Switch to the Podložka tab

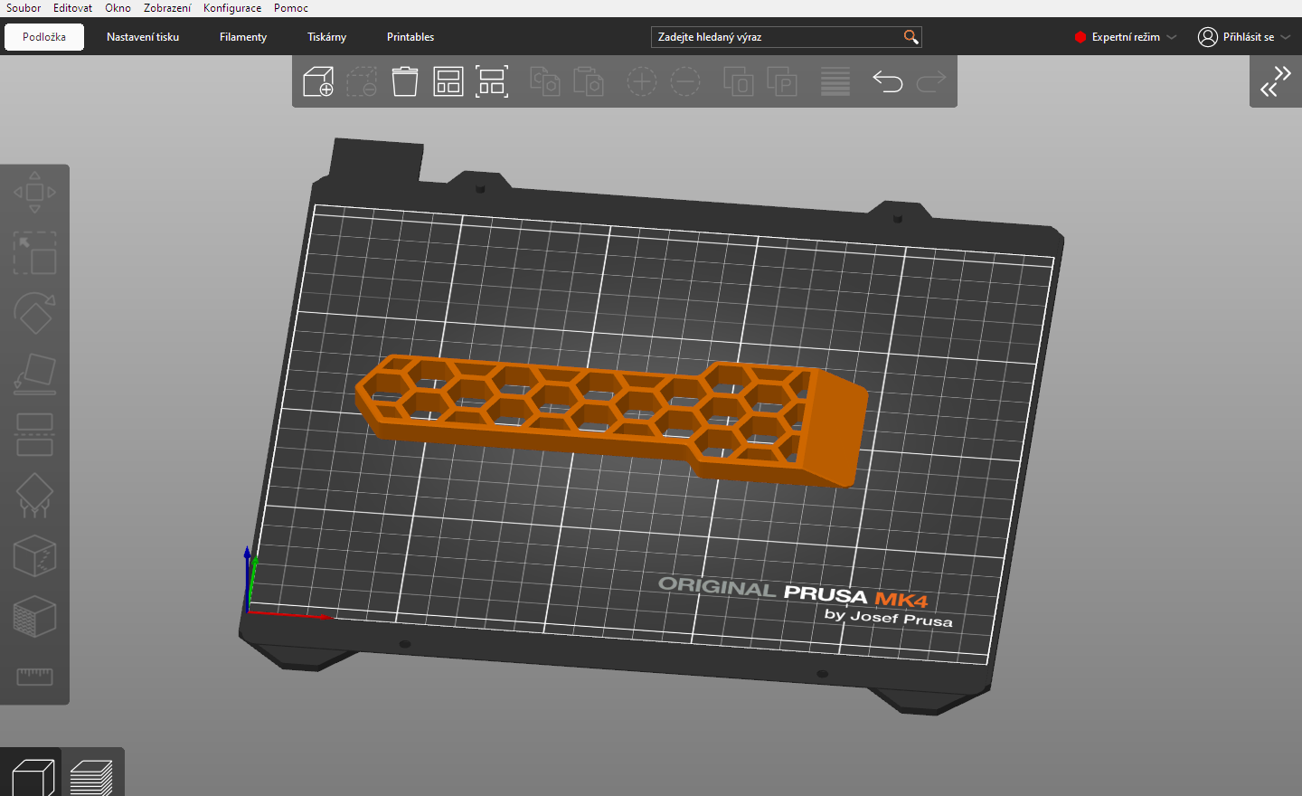pos(44,37)
